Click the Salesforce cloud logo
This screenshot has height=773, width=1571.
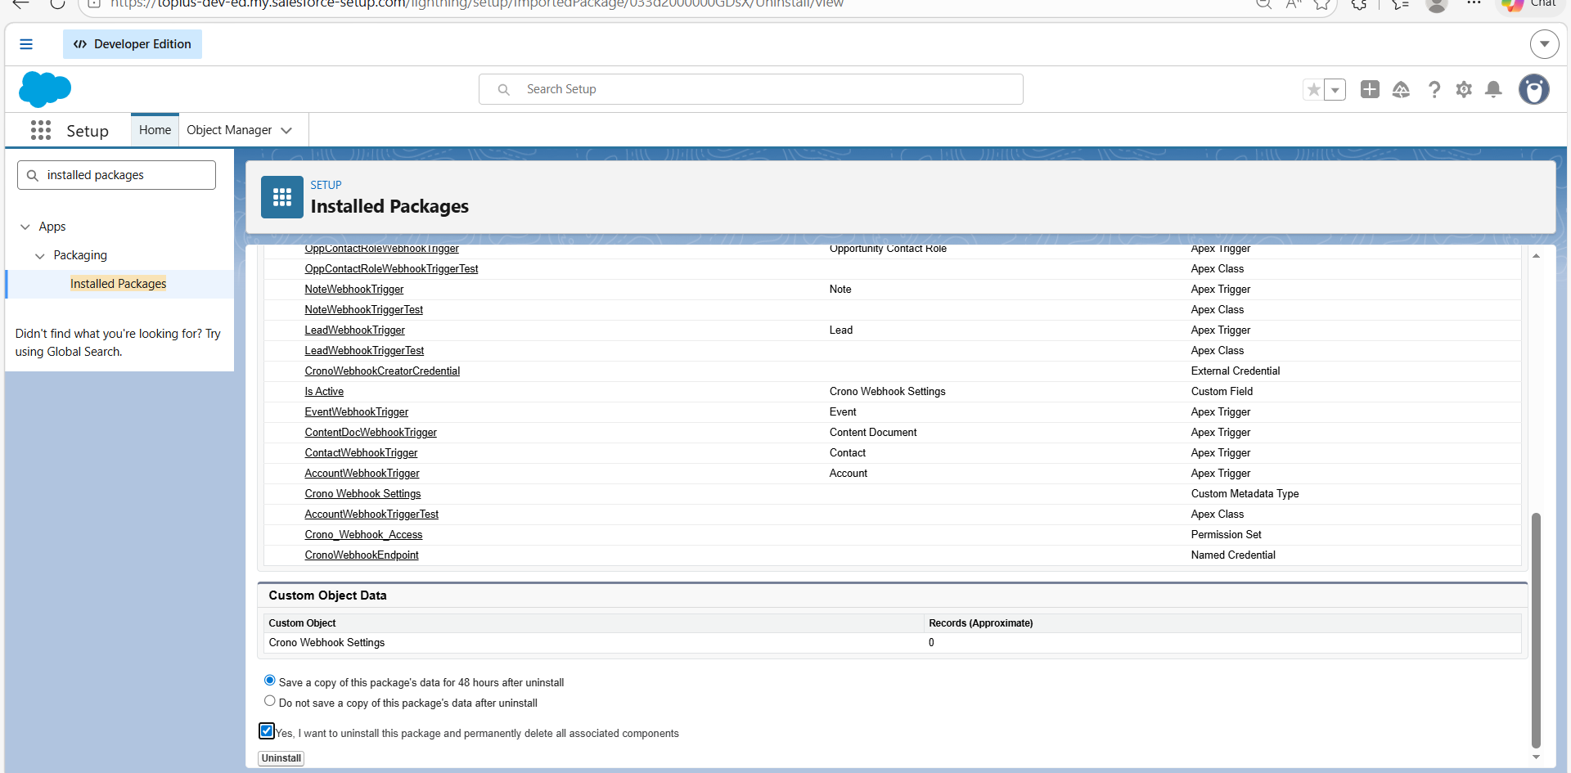(x=45, y=89)
